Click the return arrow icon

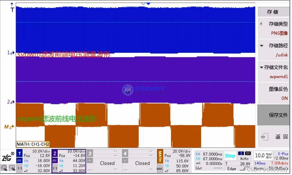(x=264, y=137)
